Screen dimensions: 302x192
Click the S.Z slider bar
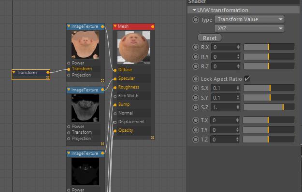tap(269, 107)
